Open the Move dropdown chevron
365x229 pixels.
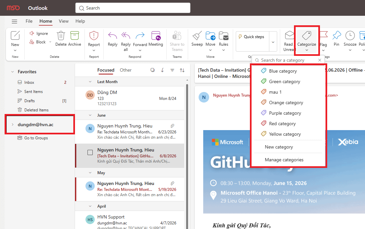tap(210, 50)
